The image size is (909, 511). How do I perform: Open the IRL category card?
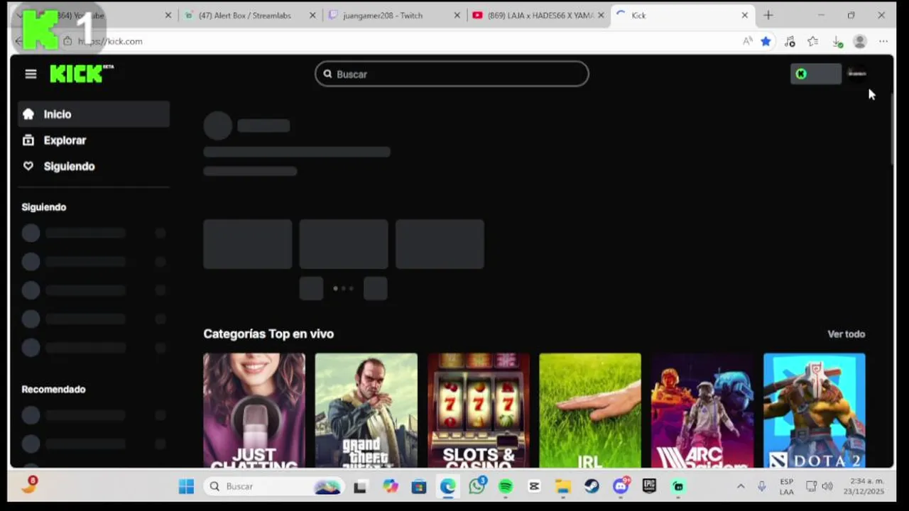click(590, 410)
